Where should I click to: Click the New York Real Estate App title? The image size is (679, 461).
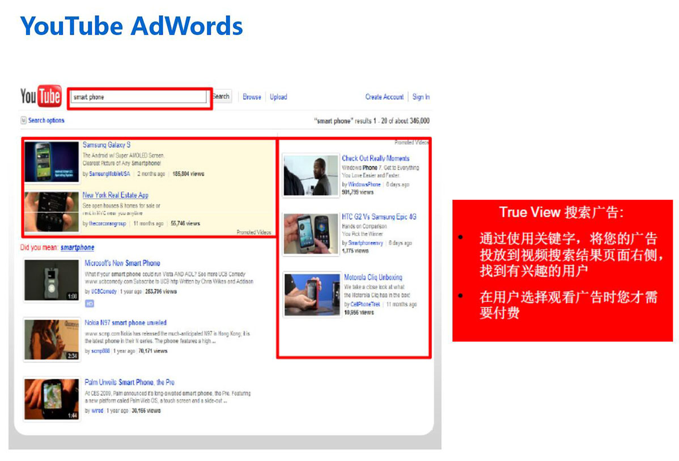(116, 195)
